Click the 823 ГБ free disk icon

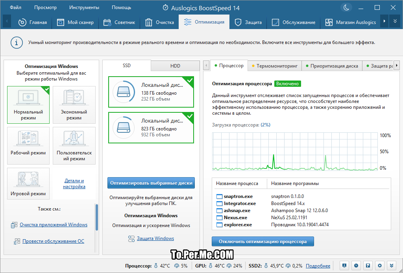click(x=124, y=128)
